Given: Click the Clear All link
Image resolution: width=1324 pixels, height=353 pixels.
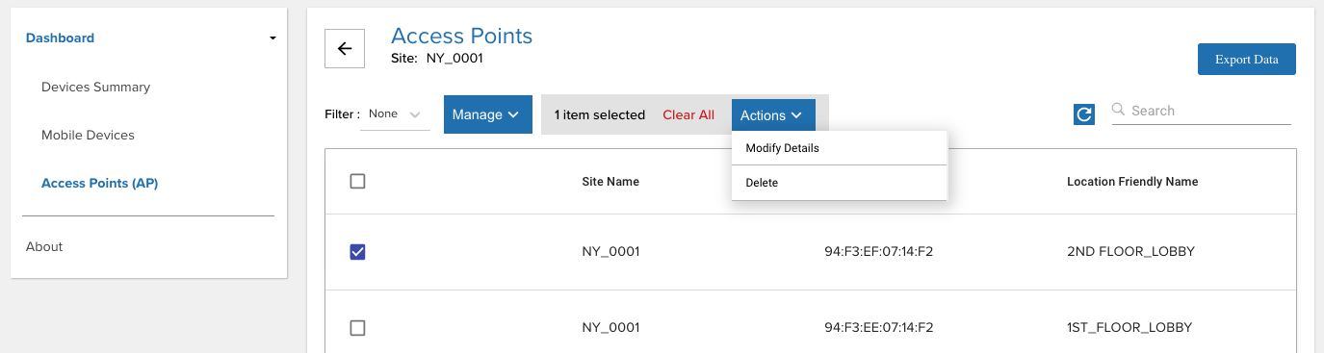Looking at the screenshot, I should (x=688, y=114).
